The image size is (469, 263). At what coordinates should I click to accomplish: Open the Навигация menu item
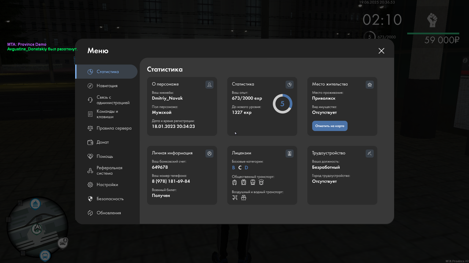pyautogui.click(x=106, y=85)
